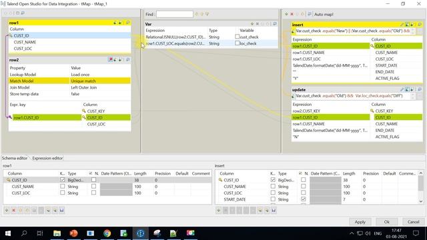Viewport: 427px width, 240px height.
Task: Open the insert table settings wrench icon
Action: pyautogui.click(x=402, y=25)
